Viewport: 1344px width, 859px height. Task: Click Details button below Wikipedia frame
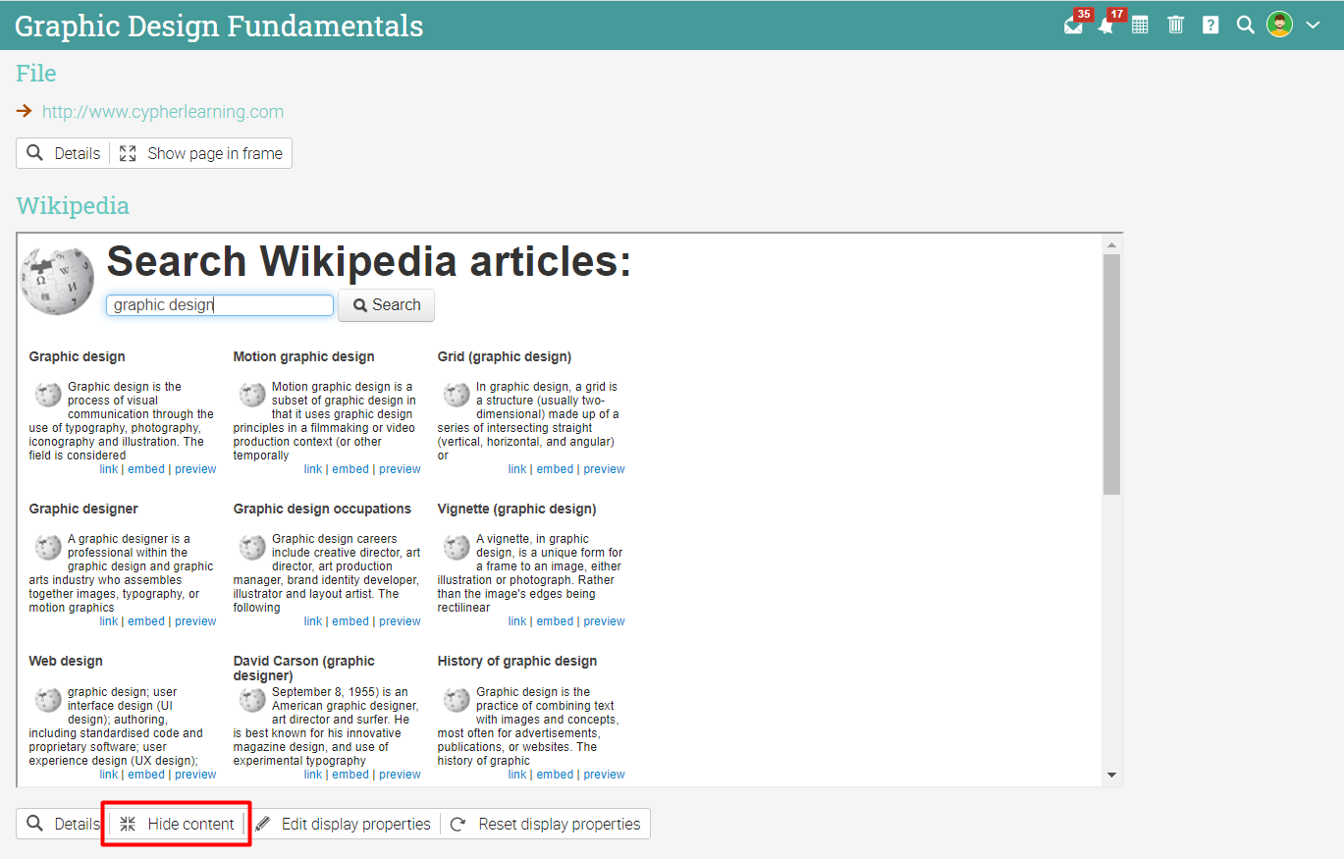click(x=63, y=824)
